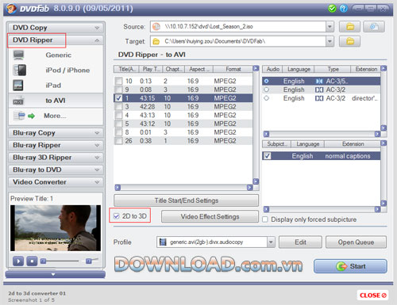
Task: Click the preview video thumbnail
Action: [56, 228]
